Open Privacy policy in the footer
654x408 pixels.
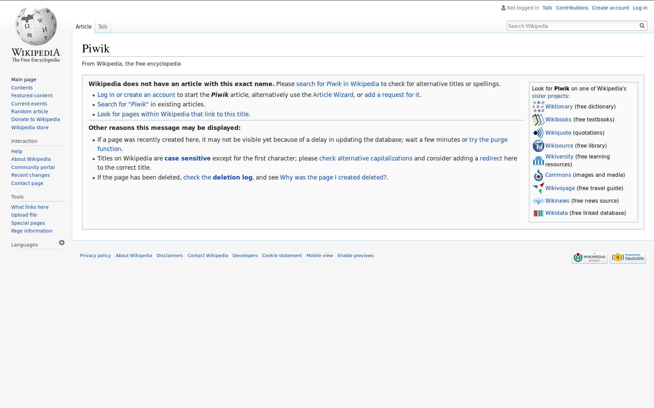95,256
